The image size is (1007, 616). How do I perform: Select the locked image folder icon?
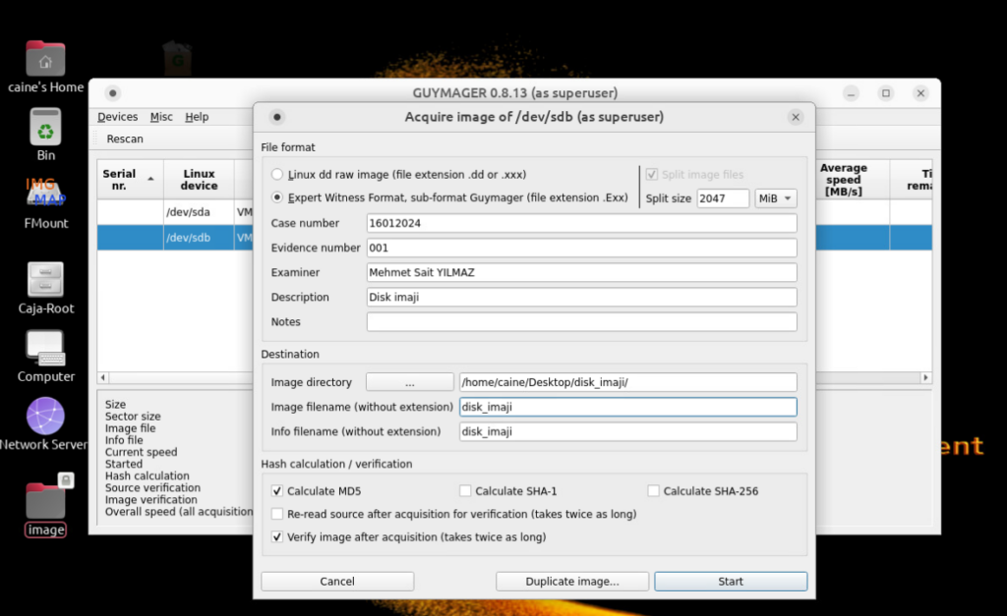click(46, 500)
